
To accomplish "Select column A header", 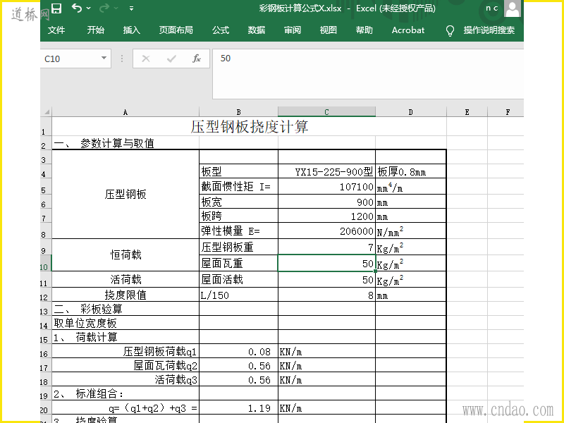I will [125, 112].
